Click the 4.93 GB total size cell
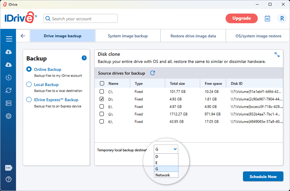Viewport: 290px width, 191px height. coord(176,99)
